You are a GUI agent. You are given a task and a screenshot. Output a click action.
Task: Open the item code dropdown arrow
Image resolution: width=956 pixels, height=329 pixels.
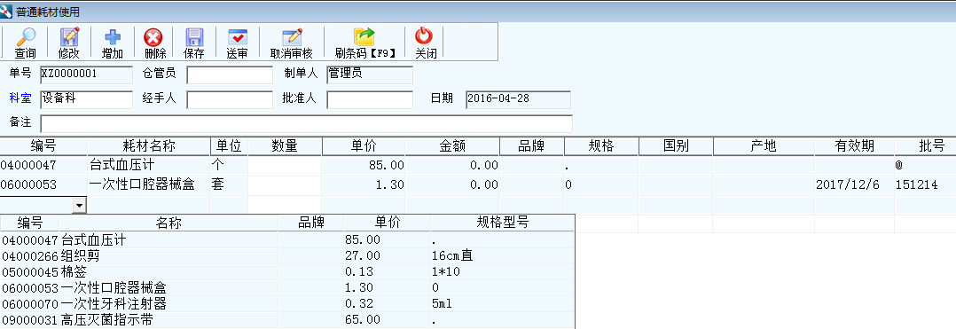79,206
